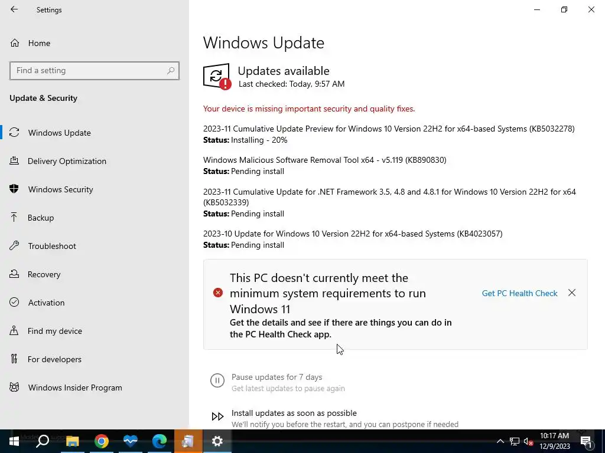Open Windows Insider Program page
Image resolution: width=605 pixels, height=453 pixels.
(75, 388)
